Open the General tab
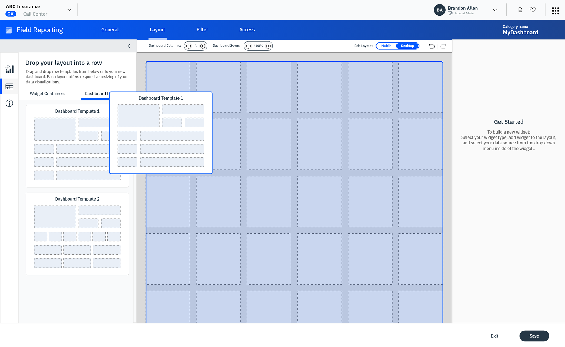Screen dimensions: 565x347 [x=110, y=30]
